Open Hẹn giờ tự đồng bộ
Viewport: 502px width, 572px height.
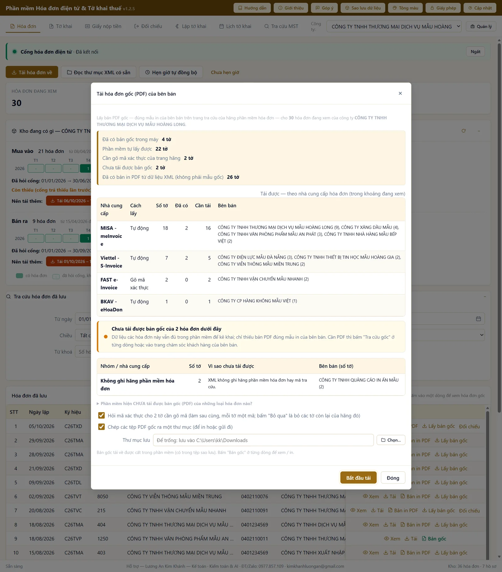tap(171, 72)
